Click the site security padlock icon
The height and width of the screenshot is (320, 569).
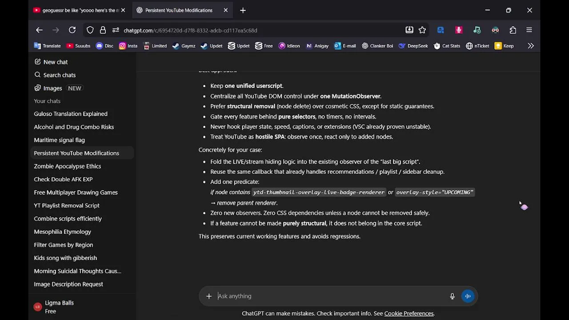tap(103, 30)
